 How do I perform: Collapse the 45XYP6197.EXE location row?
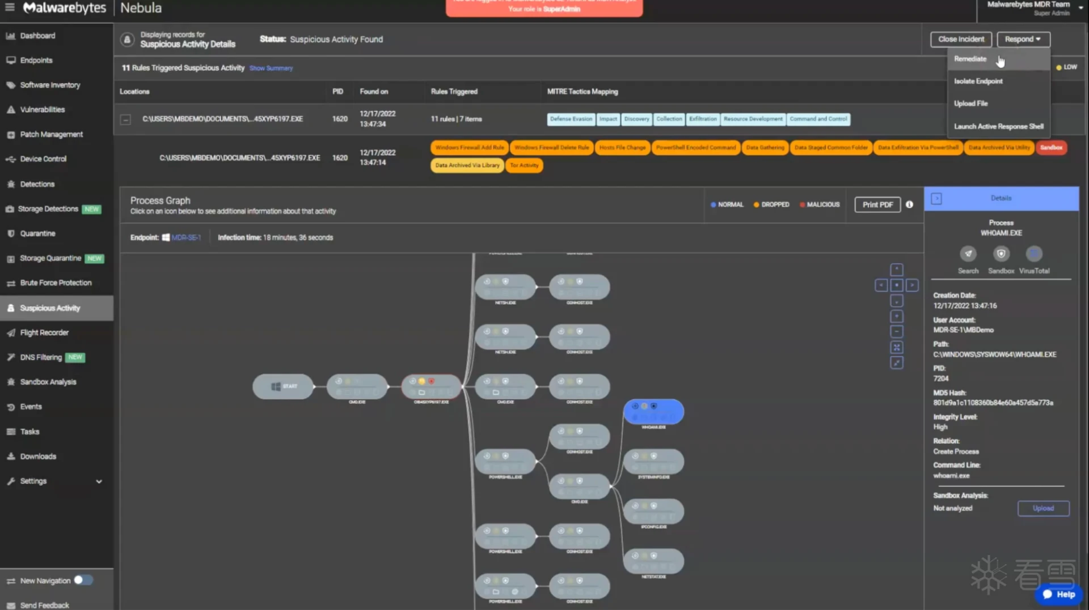(x=125, y=120)
